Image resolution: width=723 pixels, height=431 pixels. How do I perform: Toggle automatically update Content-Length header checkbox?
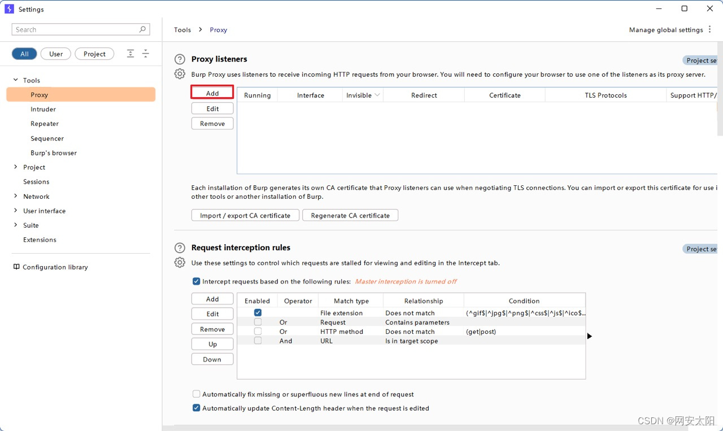pos(196,408)
